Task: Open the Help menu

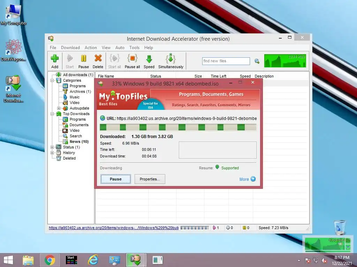Action: pyautogui.click(x=149, y=48)
